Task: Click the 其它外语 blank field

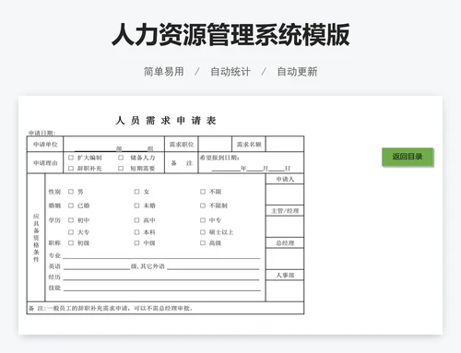Action: [213, 266]
